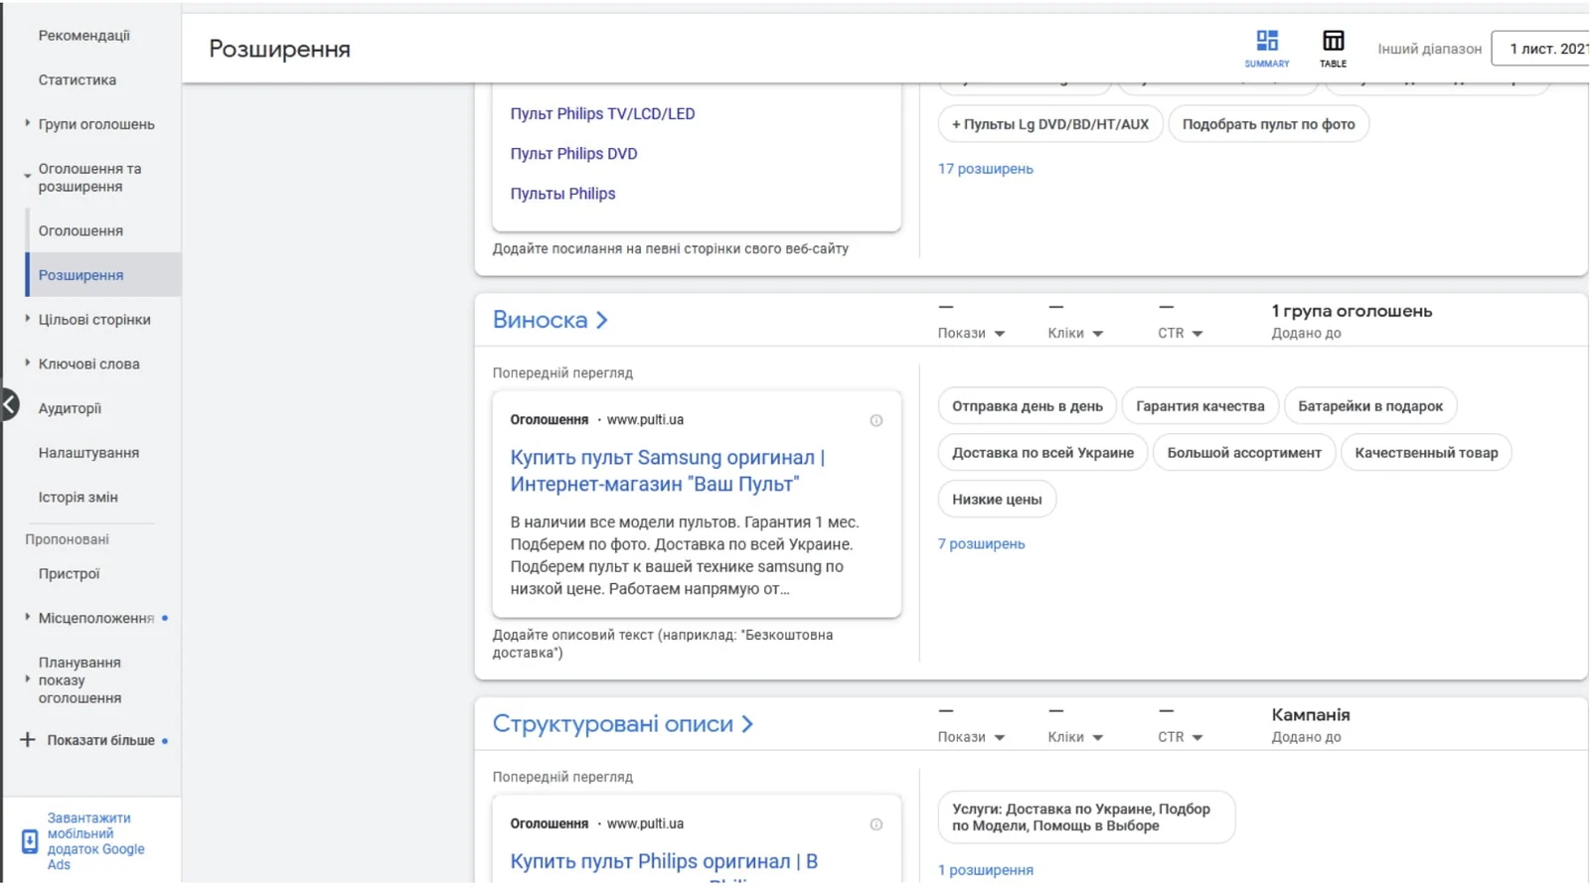Expand Планування показу оголошення arrow
Image resolution: width=1590 pixels, height=895 pixels.
pos(28,679)
